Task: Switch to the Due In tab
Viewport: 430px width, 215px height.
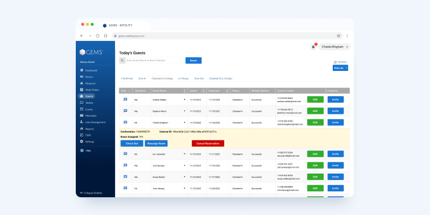Action: pos(142,78)
